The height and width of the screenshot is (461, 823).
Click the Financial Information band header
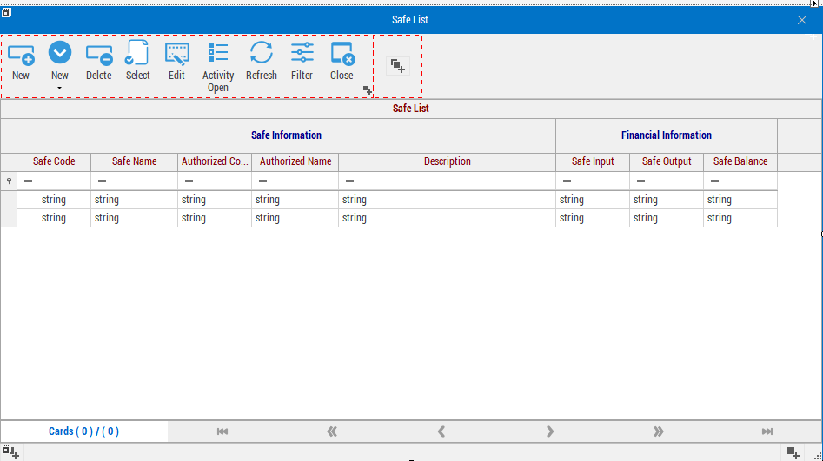point(667,135)
